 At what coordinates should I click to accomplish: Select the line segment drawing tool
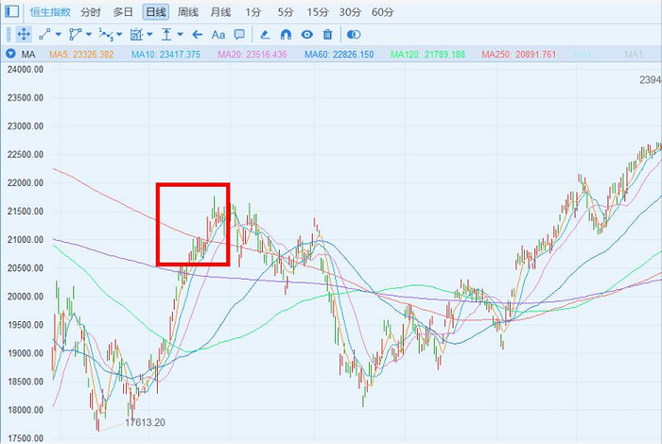[x=44, y=35]
